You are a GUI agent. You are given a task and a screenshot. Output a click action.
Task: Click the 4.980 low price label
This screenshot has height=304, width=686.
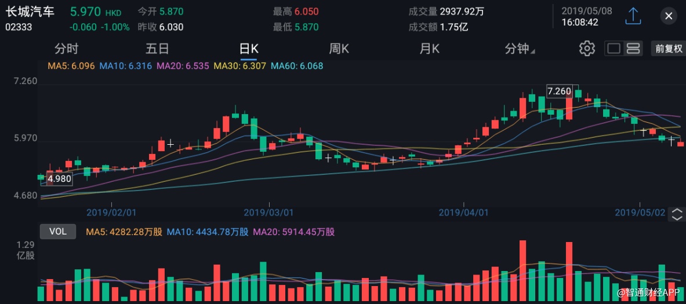point(60,179)
